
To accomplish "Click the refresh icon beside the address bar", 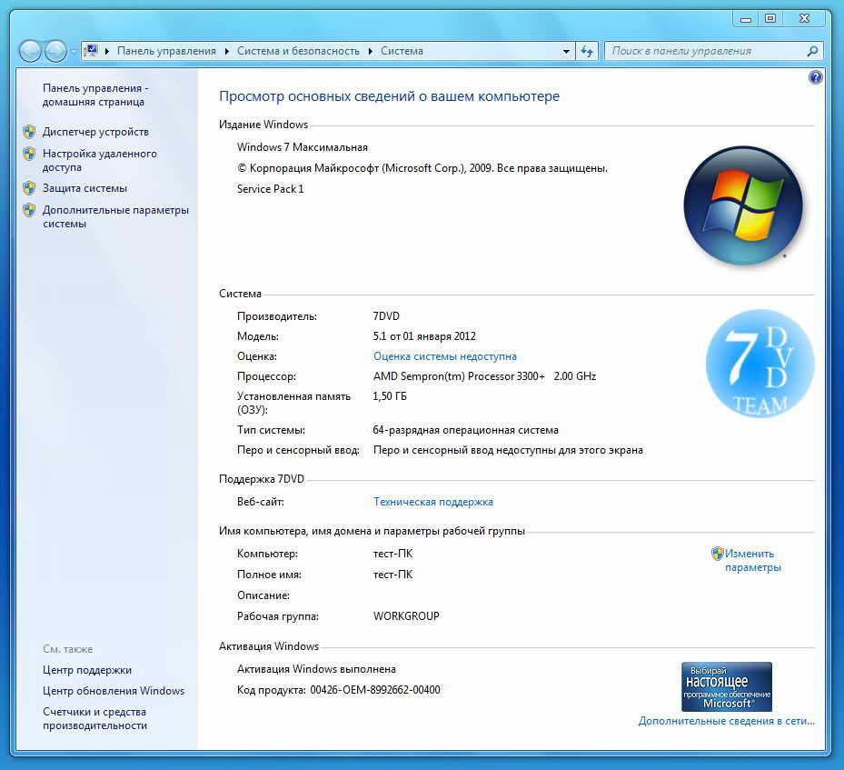I will pos(587,52).
